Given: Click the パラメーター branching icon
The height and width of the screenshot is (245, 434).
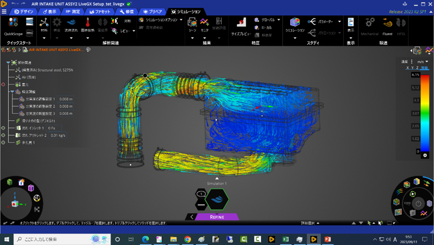Looking at the screenshot, I should 312,22.
